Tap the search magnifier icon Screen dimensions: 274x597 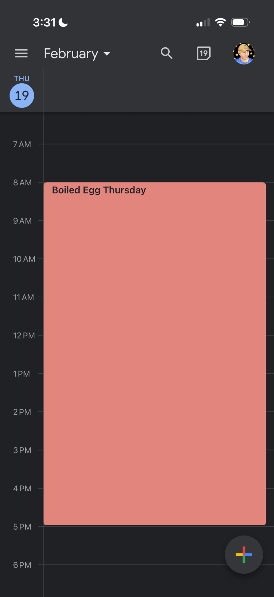point(167,53)
